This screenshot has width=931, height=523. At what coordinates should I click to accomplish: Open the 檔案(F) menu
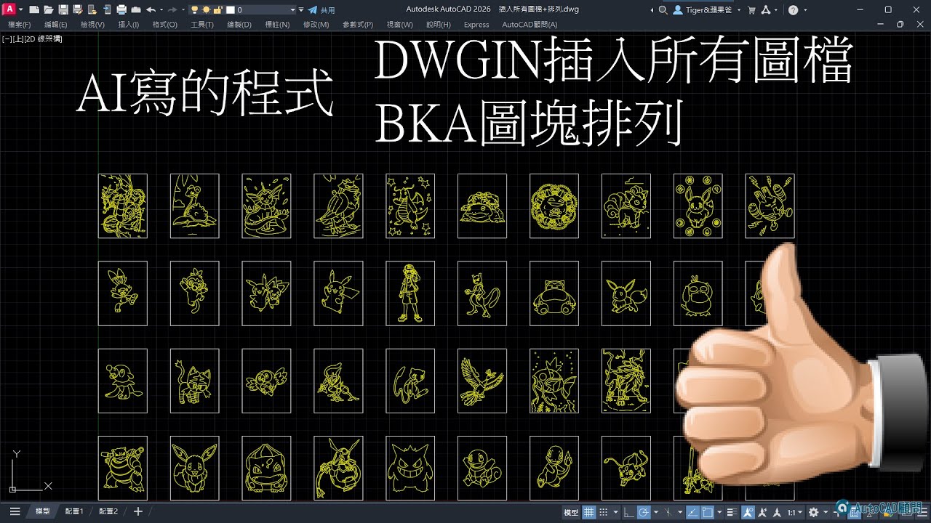coord(19,25)
